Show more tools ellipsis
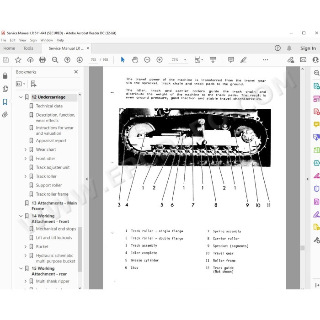This screenshot has height=320, width=320. click(265, 59)
